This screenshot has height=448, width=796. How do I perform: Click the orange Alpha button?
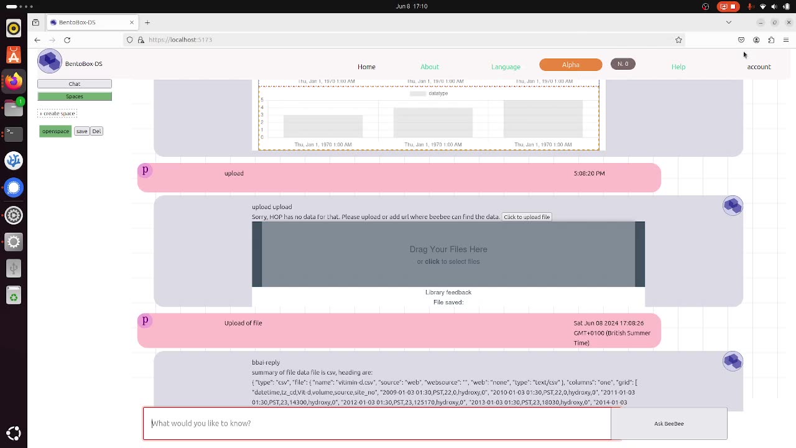(x=570, y=65)
